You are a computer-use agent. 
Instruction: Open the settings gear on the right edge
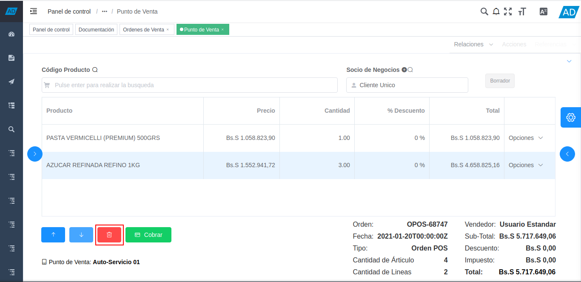[570, 117]
